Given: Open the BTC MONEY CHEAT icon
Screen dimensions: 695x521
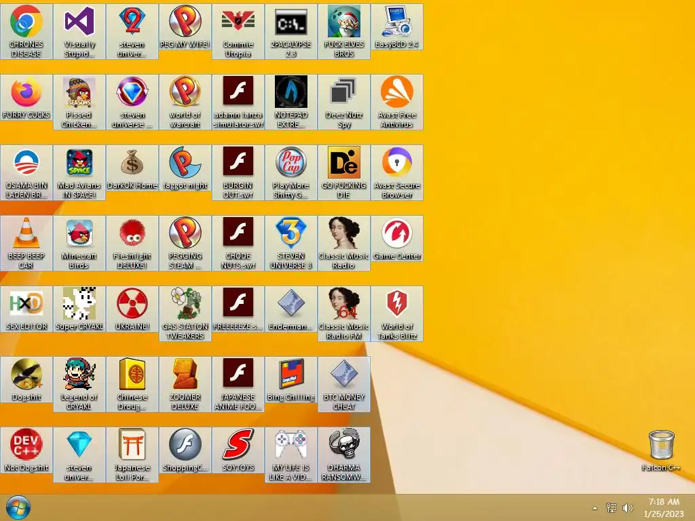Looking at the screenshot, I should 344,384.
